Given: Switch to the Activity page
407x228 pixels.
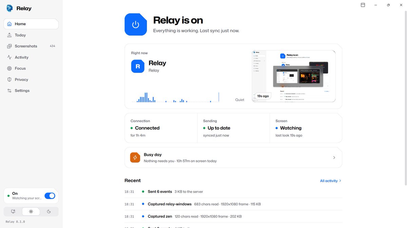Looking at the screenshot, I should coord(31,57).
